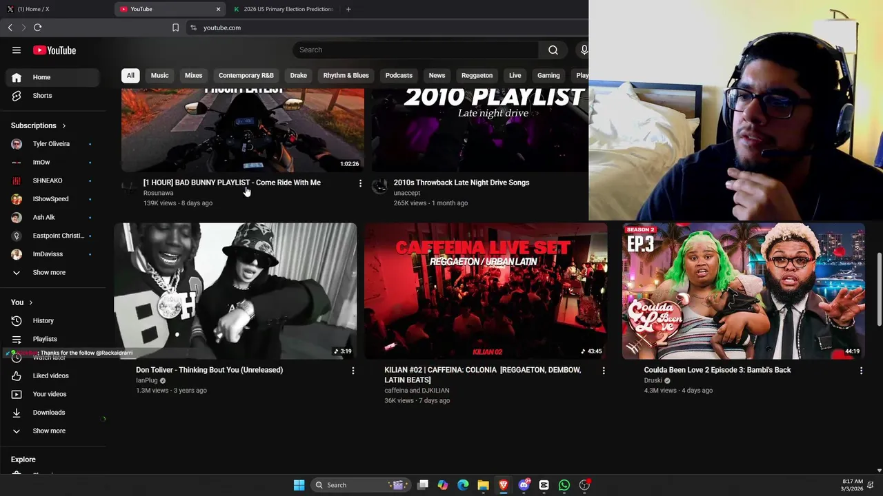The height and width of the screenshot is (496, 883).
Task: Open the YouTube hamburger guide menu
Action: [x=17, y=50]
